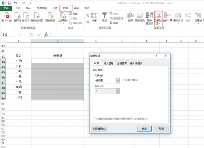The image size is (204, 148).
Task: Click the Connections (连接) item
Action: 73,14
